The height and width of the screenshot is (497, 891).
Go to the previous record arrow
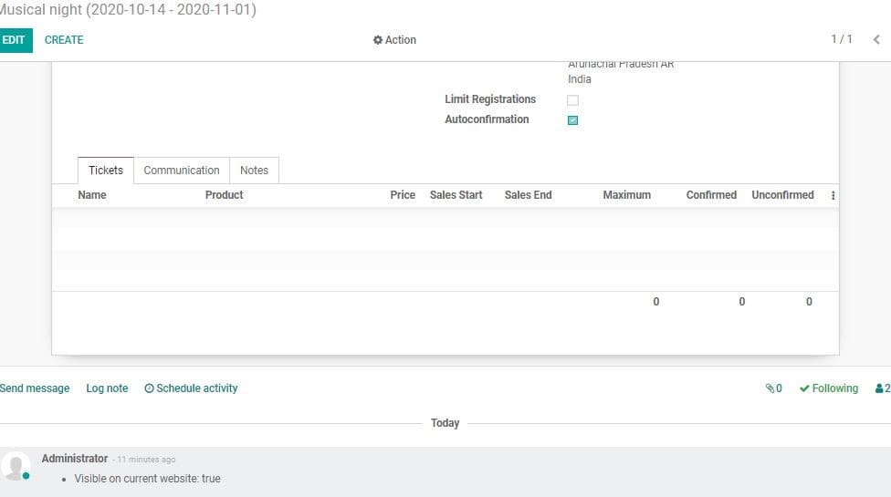pyautogui.click(x=876, y=40)
